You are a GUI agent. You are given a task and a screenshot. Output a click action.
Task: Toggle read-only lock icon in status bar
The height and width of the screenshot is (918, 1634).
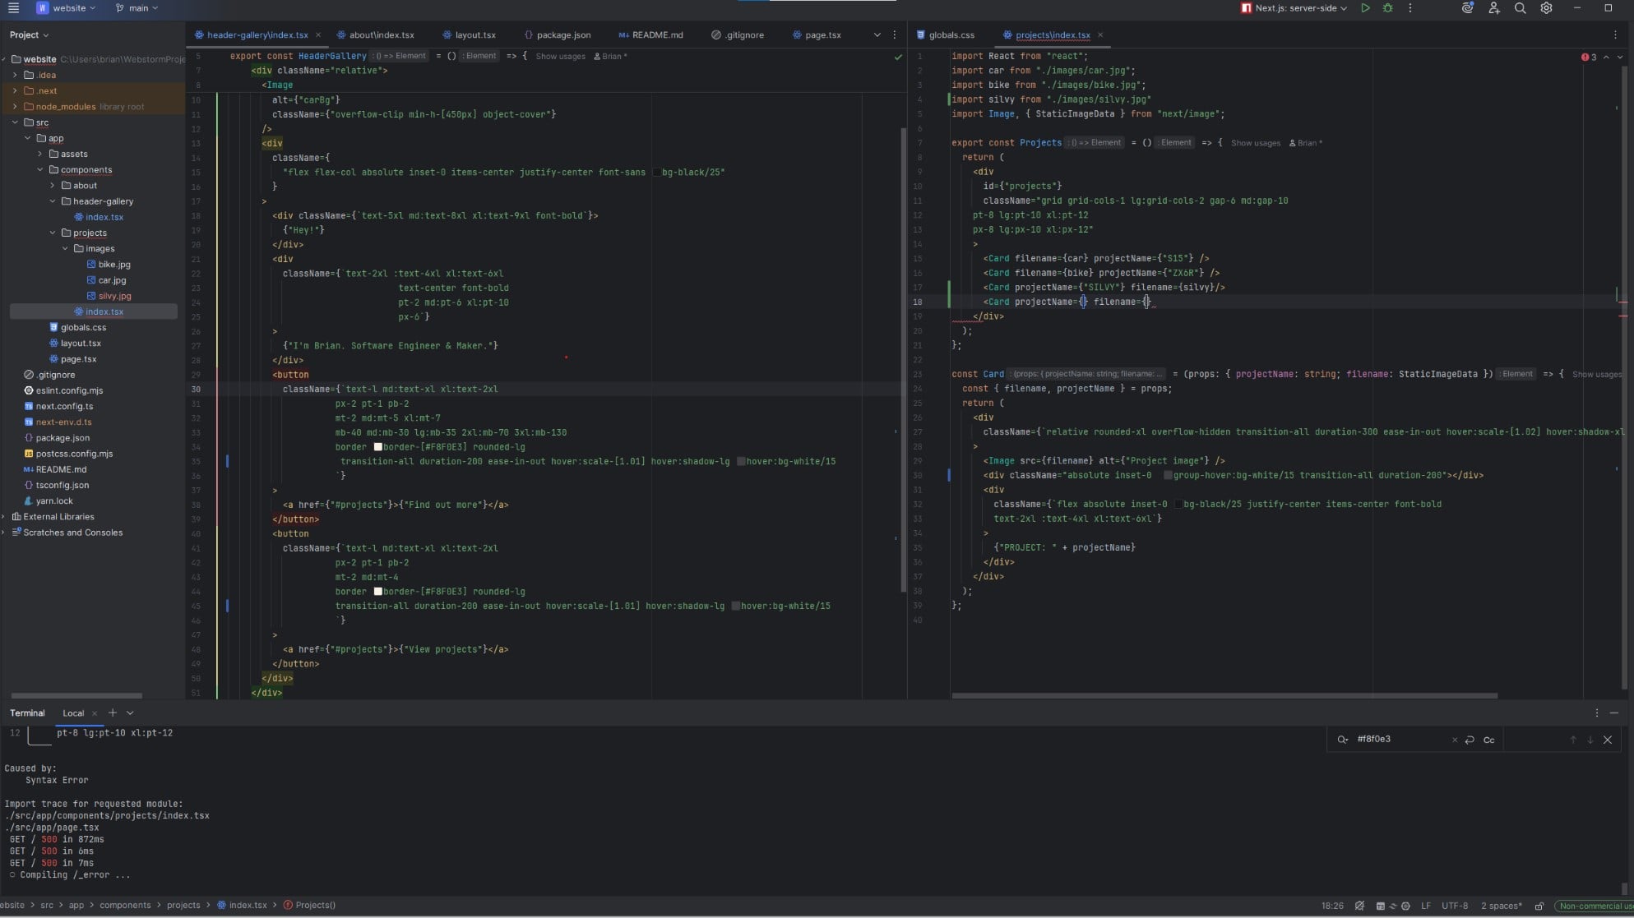tap(1539, 906)
